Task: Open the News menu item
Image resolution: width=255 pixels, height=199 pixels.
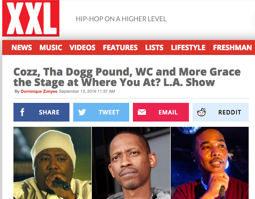Action: (x=22, y=48)
